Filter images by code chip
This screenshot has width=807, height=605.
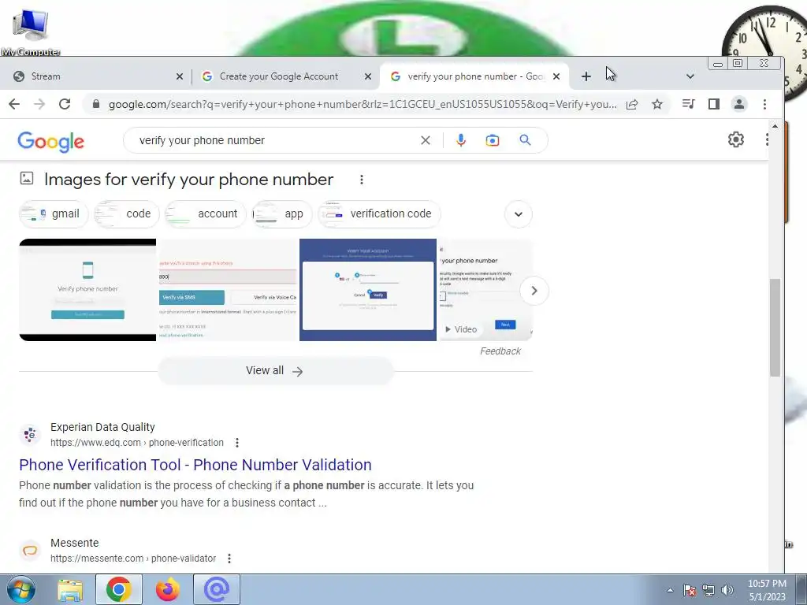127,214
